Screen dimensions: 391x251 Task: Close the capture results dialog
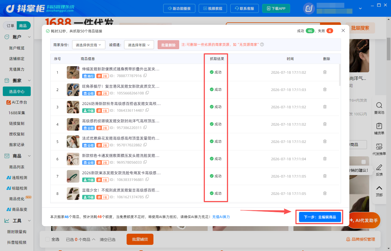point(343,30)
